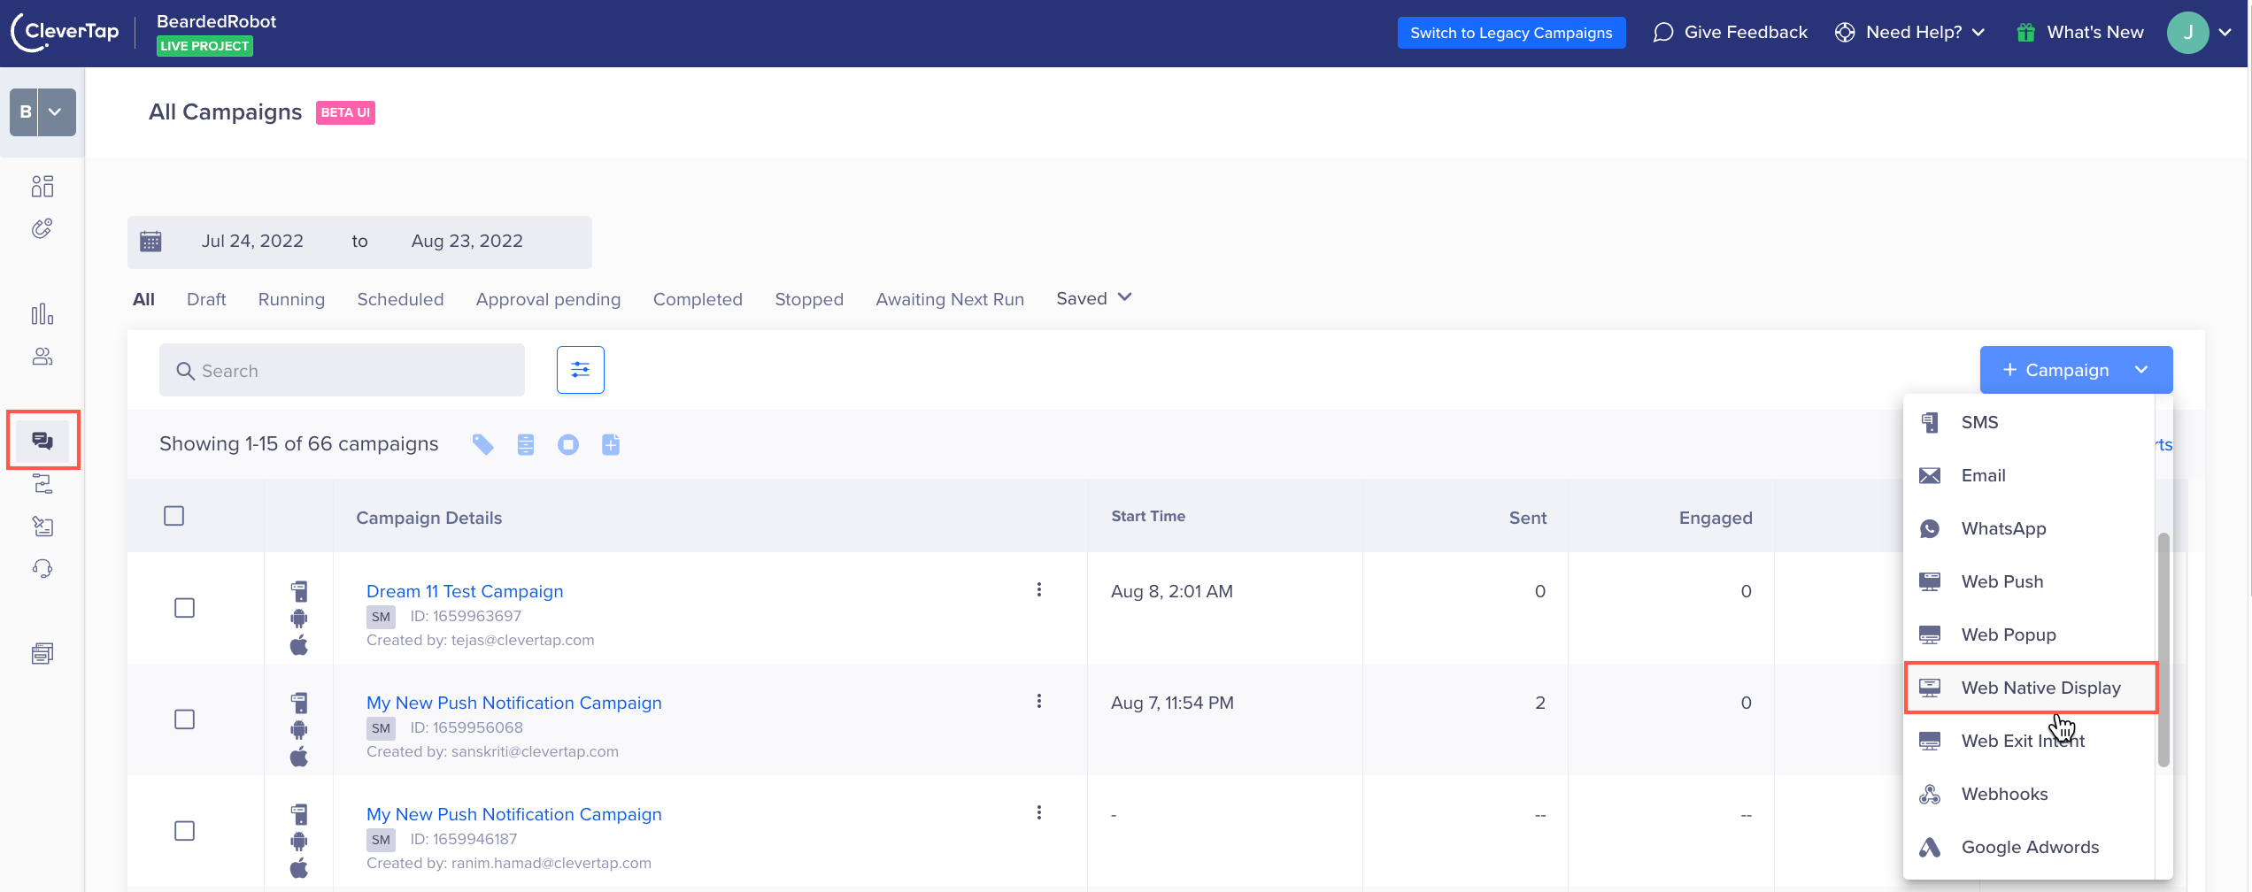Focus the campaign Search field
The image size is (2252, 892).
(x=342, y=370)
